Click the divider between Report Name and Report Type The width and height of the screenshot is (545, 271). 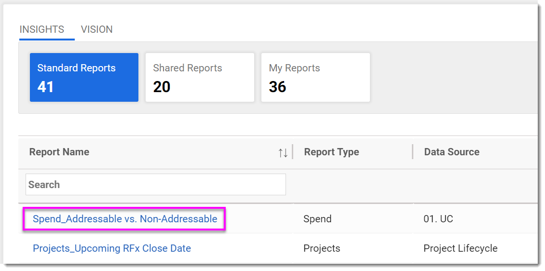293,152
